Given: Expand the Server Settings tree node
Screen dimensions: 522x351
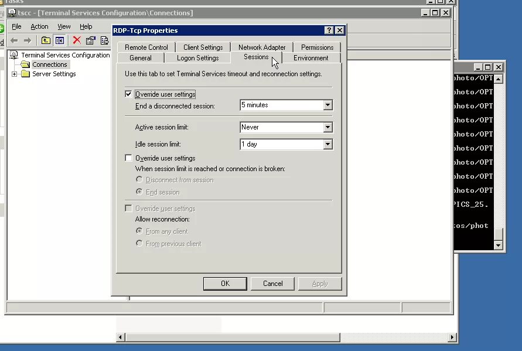Looking at the screenshot, I should [x=14, y=74].
